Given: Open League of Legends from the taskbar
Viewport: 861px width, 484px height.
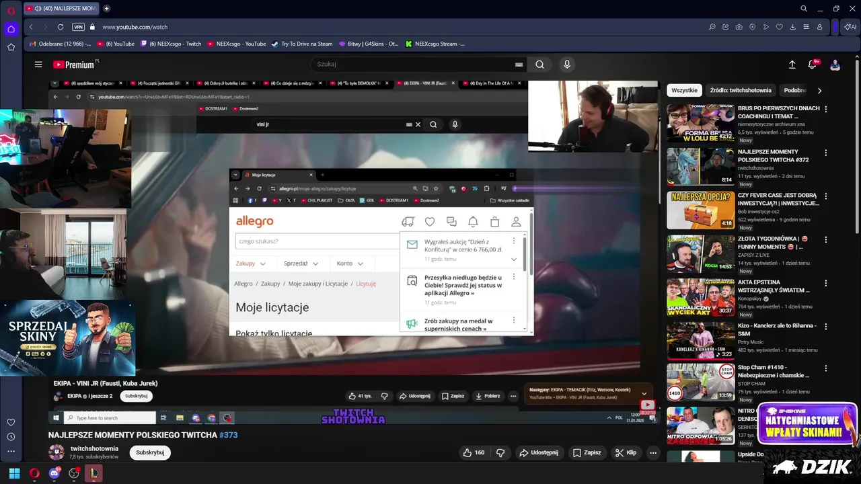Looking at the screenshot, I should pos(93,473).
